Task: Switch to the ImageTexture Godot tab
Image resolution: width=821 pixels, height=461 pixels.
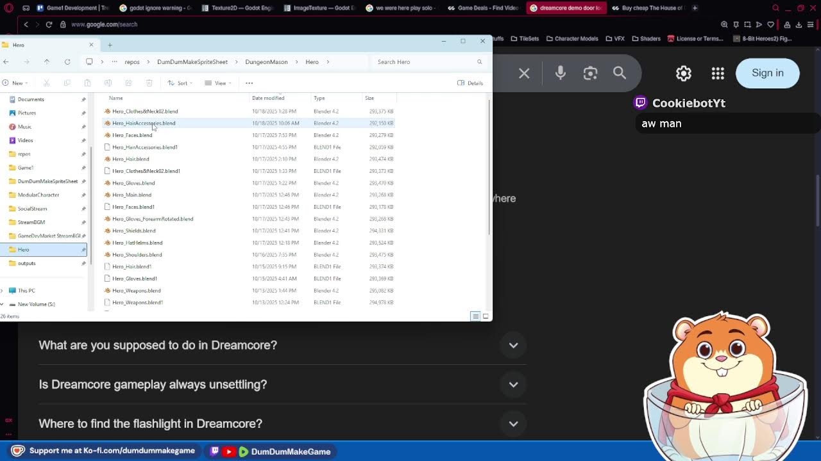Action: tap(320, 8)
